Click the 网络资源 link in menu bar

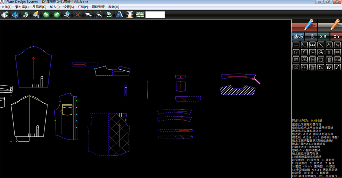[x=98, y=7]
